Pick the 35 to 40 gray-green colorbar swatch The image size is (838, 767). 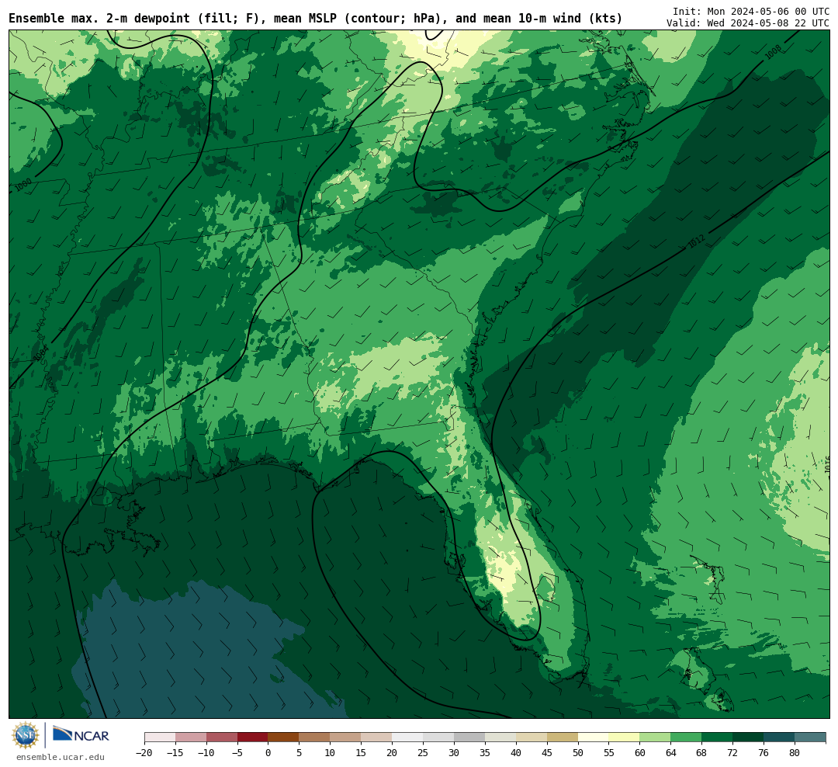pos(500,737)
